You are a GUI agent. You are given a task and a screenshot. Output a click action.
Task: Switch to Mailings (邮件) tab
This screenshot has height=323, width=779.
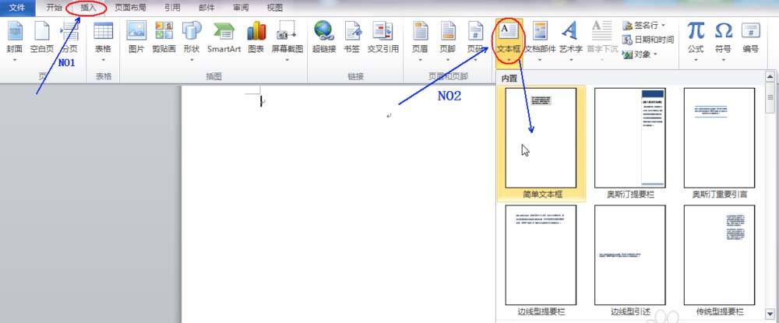206,8
